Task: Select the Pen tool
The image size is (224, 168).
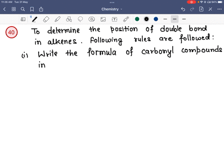Action: pos(35,19)
